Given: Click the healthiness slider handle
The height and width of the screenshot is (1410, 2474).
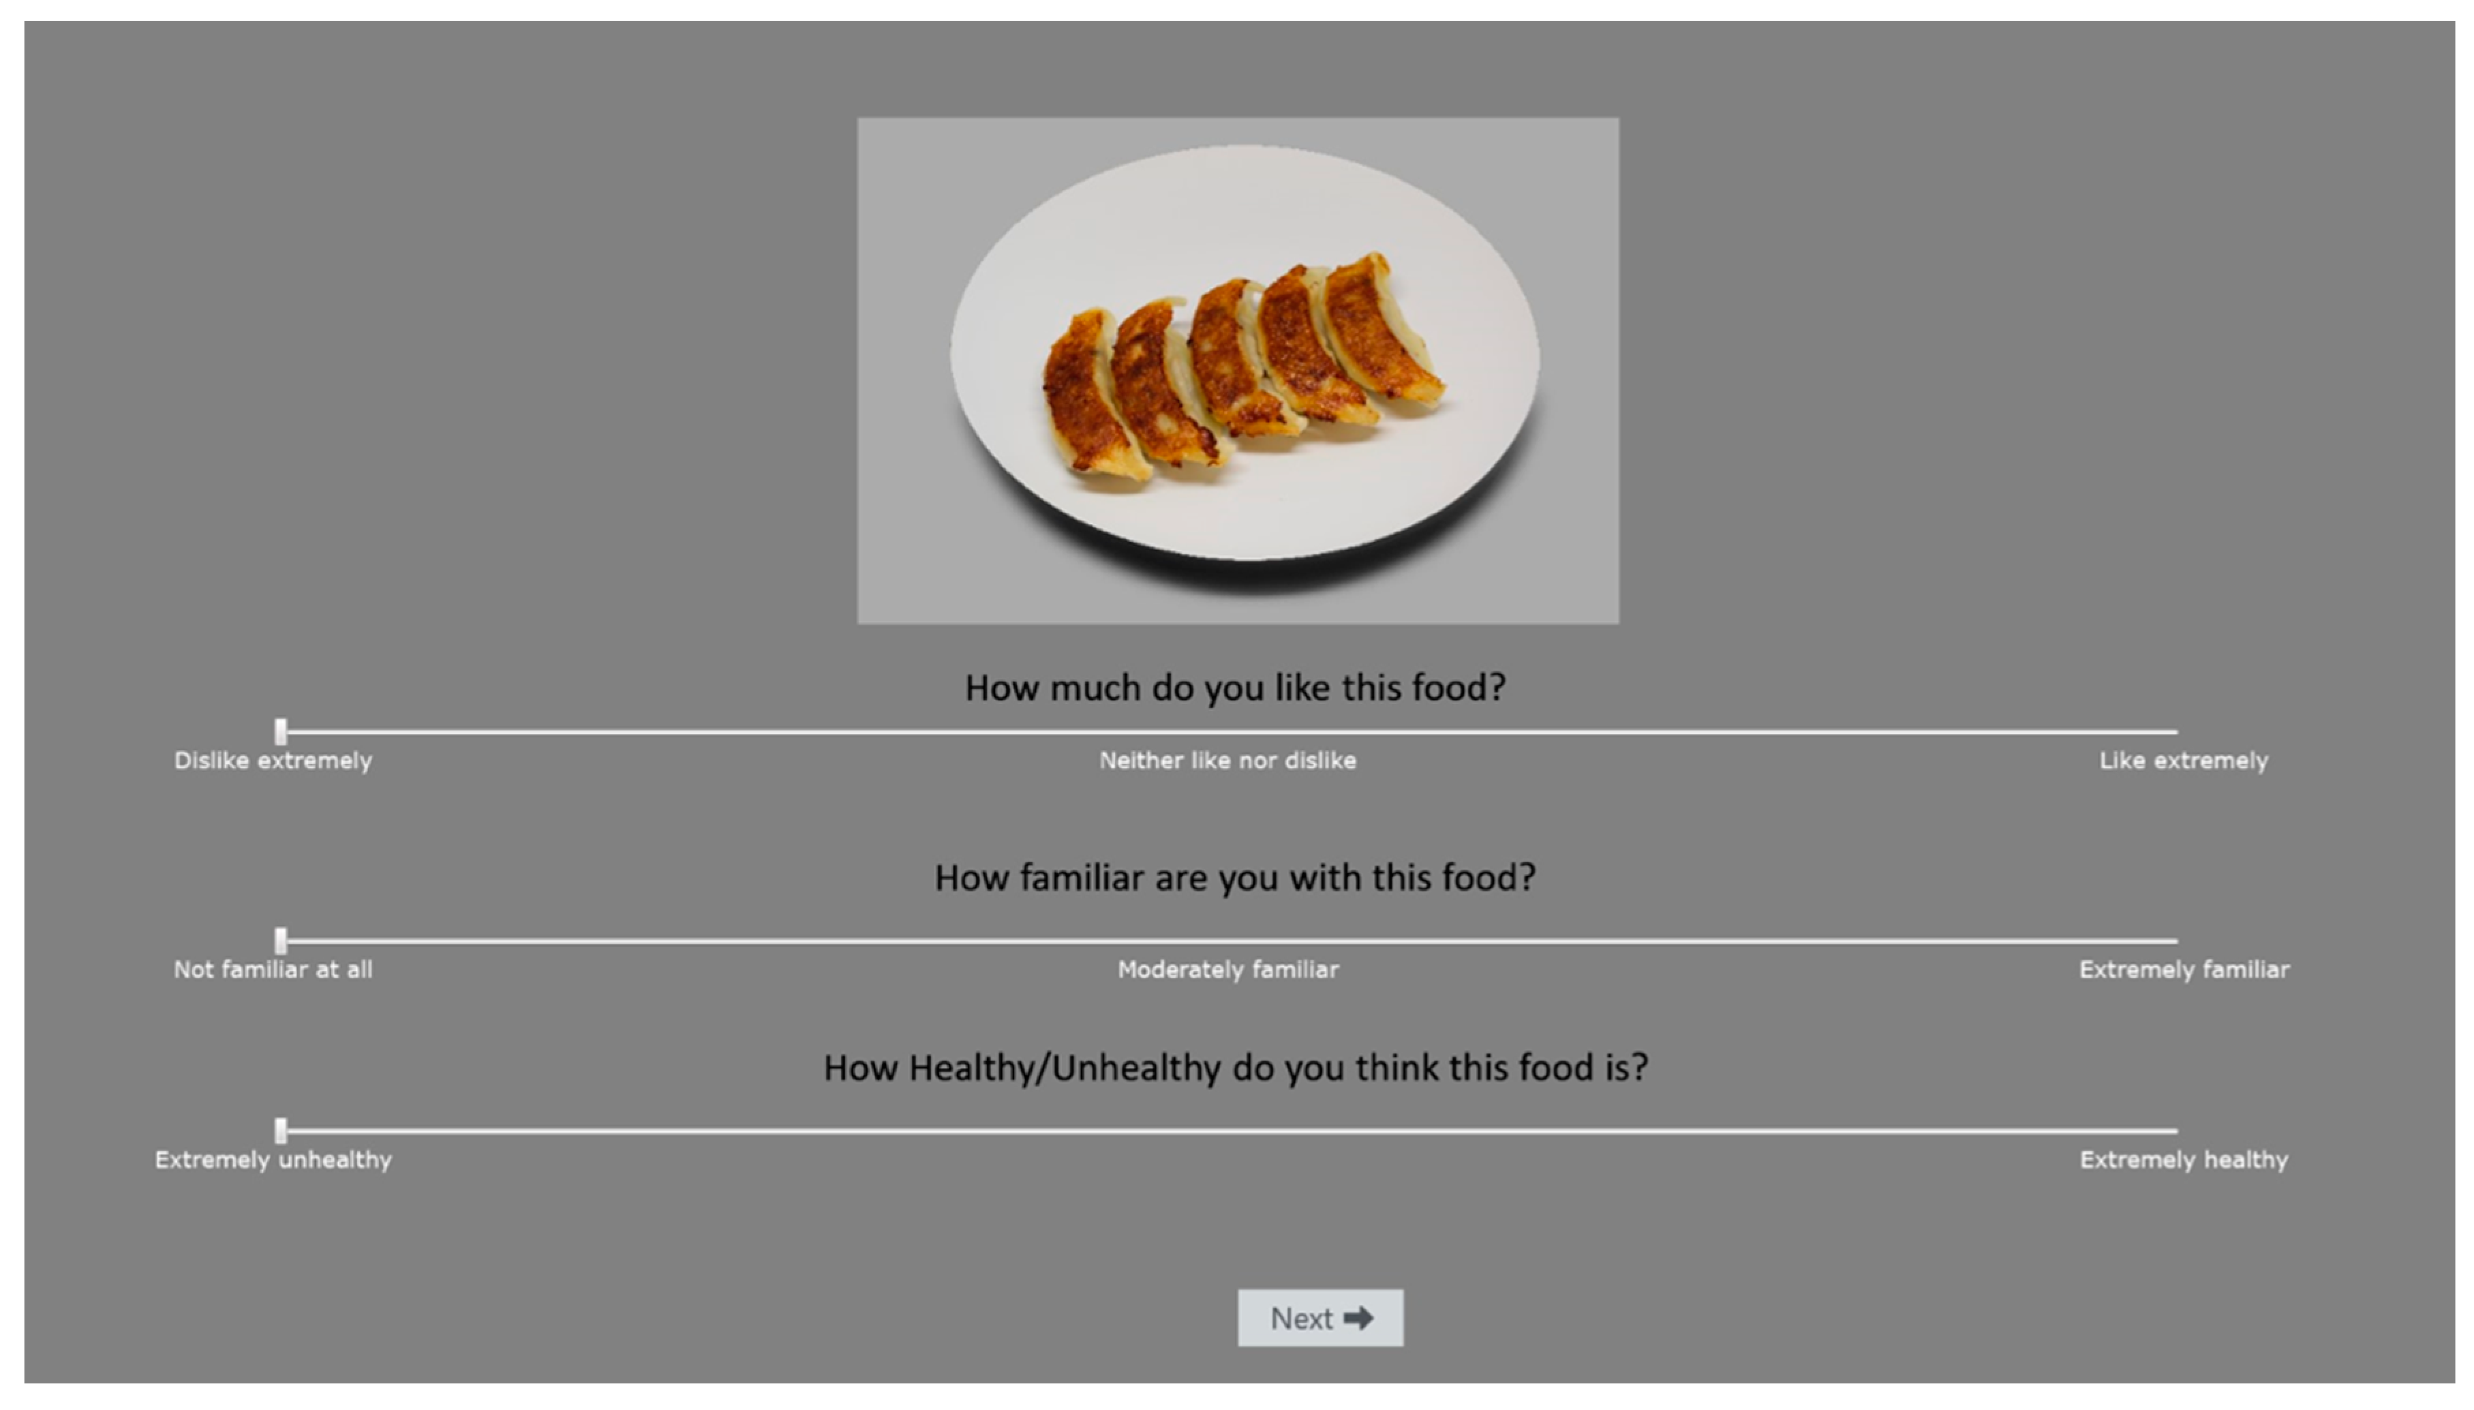Looking at the screenshot, I should coord(281,1129).
